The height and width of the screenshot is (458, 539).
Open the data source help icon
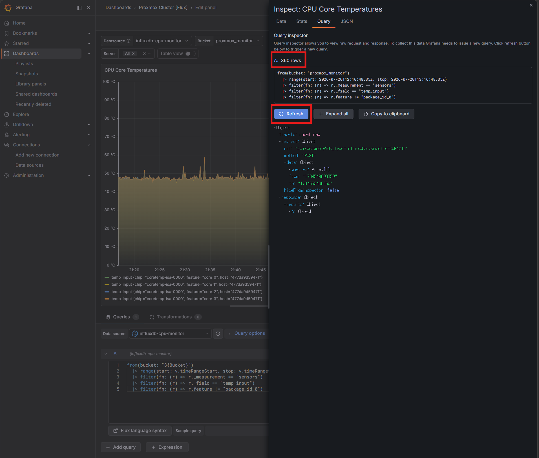click(218, 334)
